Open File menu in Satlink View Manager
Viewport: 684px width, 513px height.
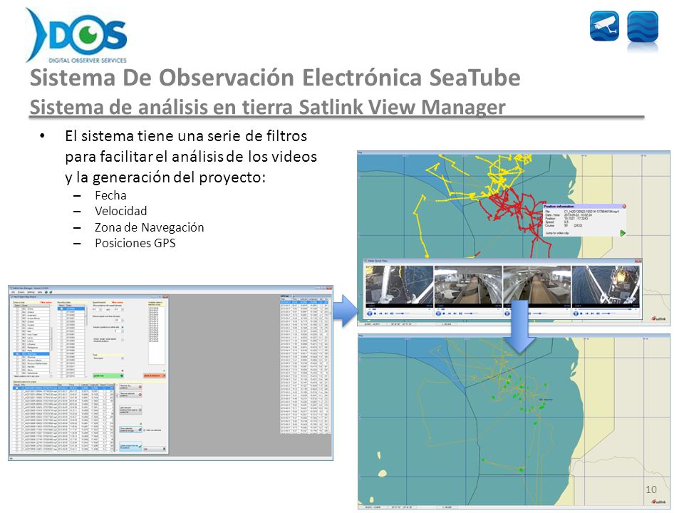pos(13,292)
